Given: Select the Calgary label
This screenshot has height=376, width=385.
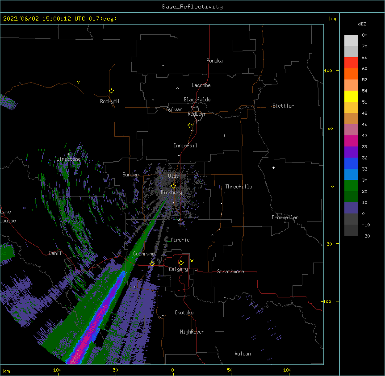Looking at the screenshot, I should coord(178,269).
